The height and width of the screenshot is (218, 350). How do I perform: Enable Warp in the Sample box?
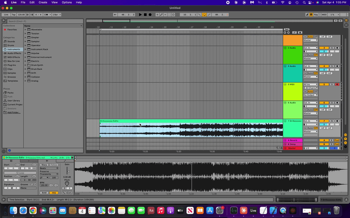click(x=44, y=165)
